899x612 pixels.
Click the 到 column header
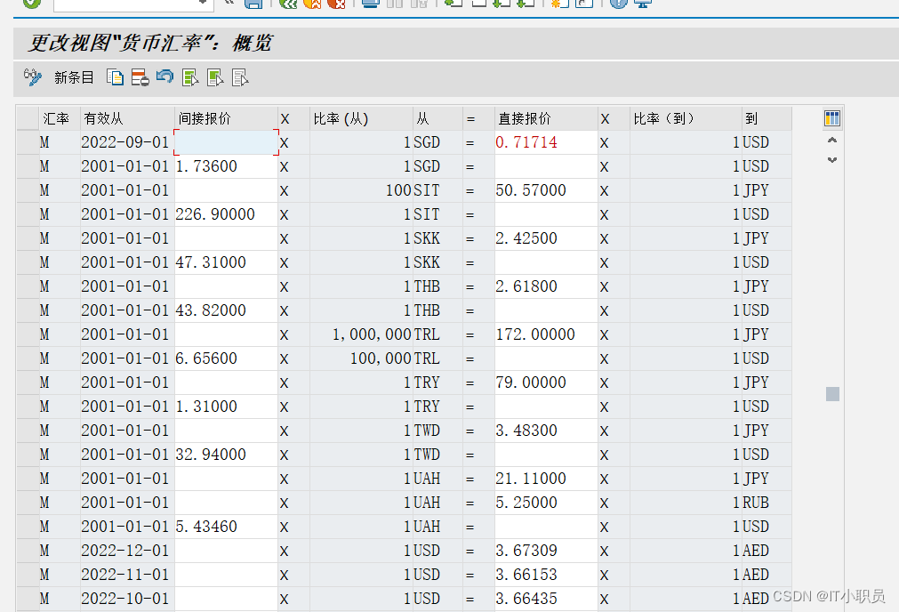pyautogui.click(x=767, y=118)
